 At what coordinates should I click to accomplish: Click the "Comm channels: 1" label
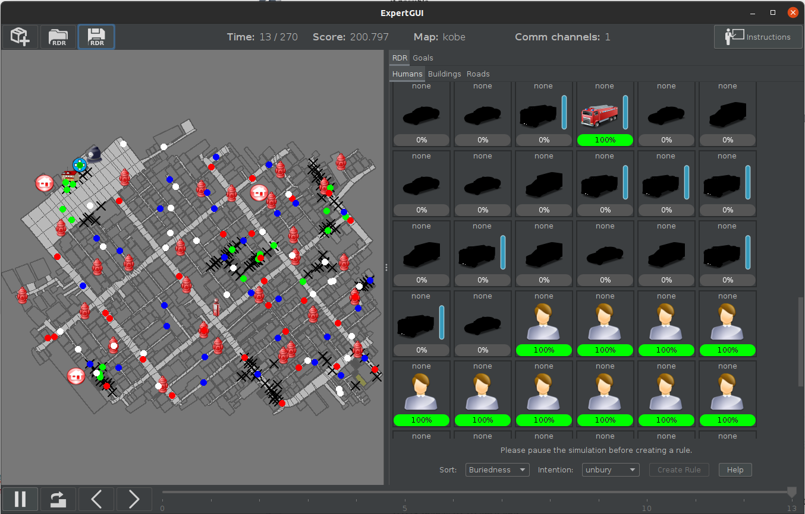(x=562, y=37)
